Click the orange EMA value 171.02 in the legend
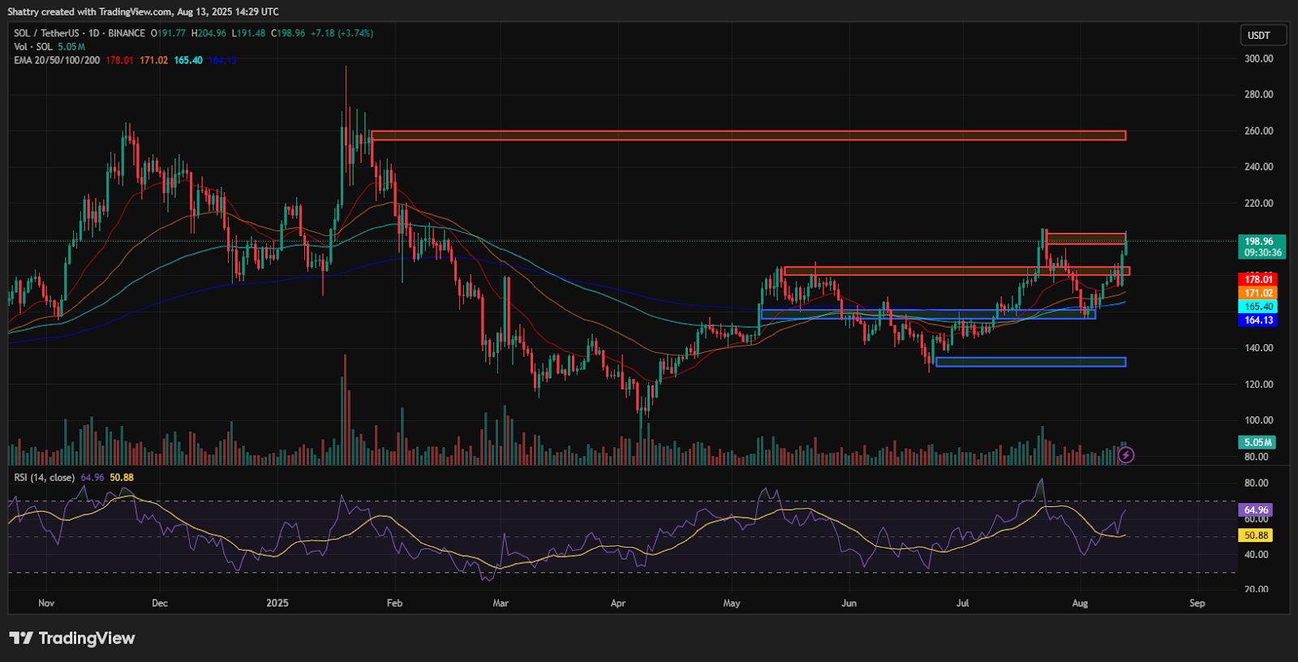This screenshot has height=662, width=1298. coord(153,60)
